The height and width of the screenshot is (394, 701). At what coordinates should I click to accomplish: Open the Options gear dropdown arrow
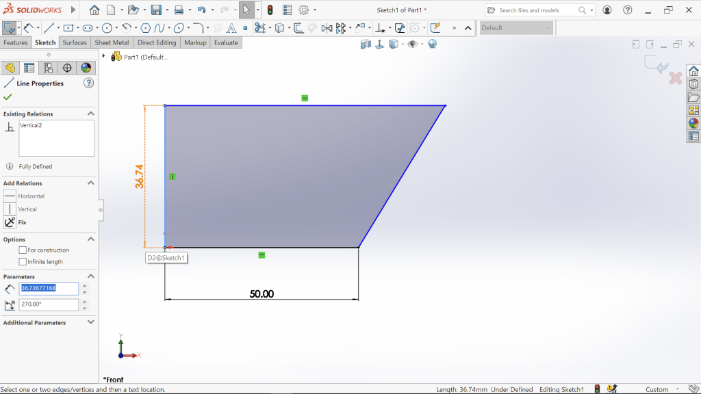[315, 10]
